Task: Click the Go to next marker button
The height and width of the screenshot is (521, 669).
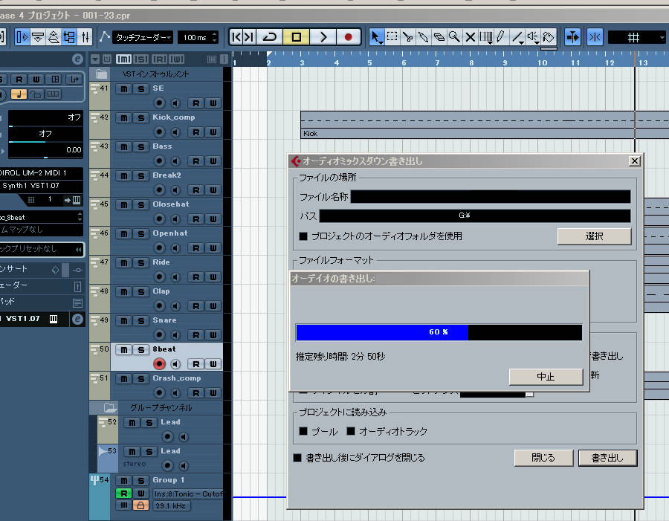Action: click(x=249, y=37)
